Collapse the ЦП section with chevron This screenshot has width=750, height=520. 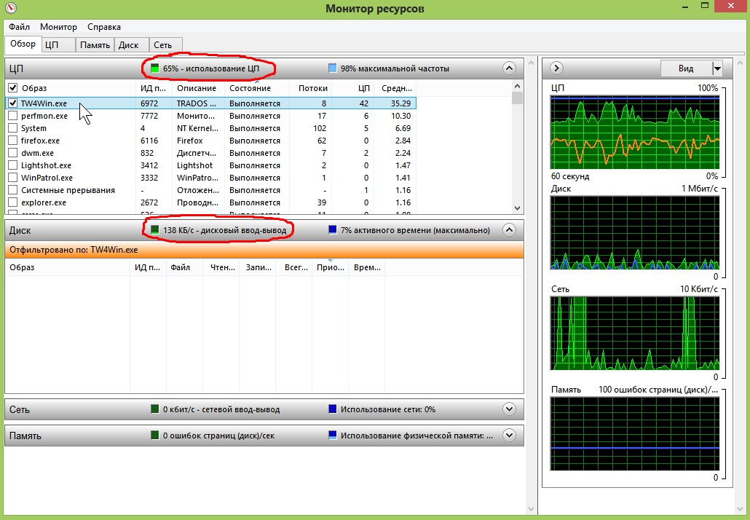click(x=510, y=68)
